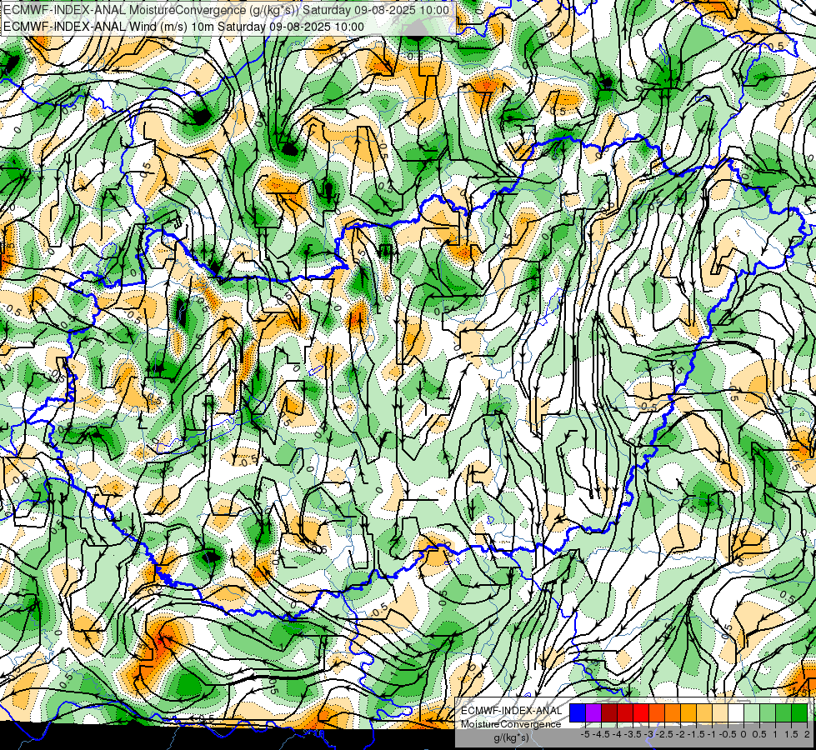Click the '-4' legend scale value
Screen dimensions: 816x750
coord(617,734)
